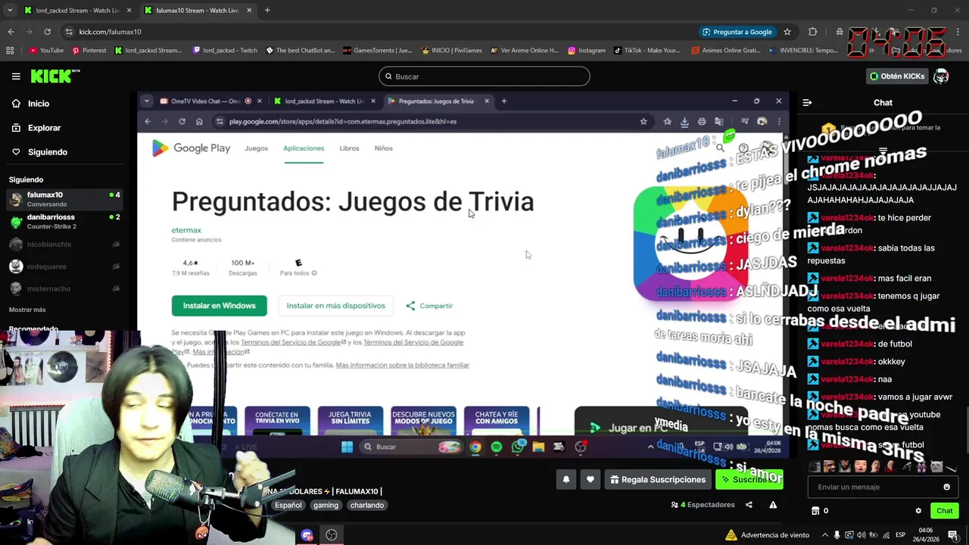Viewport: 969px width, 545px height.
Task: Open the GamesTorrents bookmark
Action: (x=377, y=51)
